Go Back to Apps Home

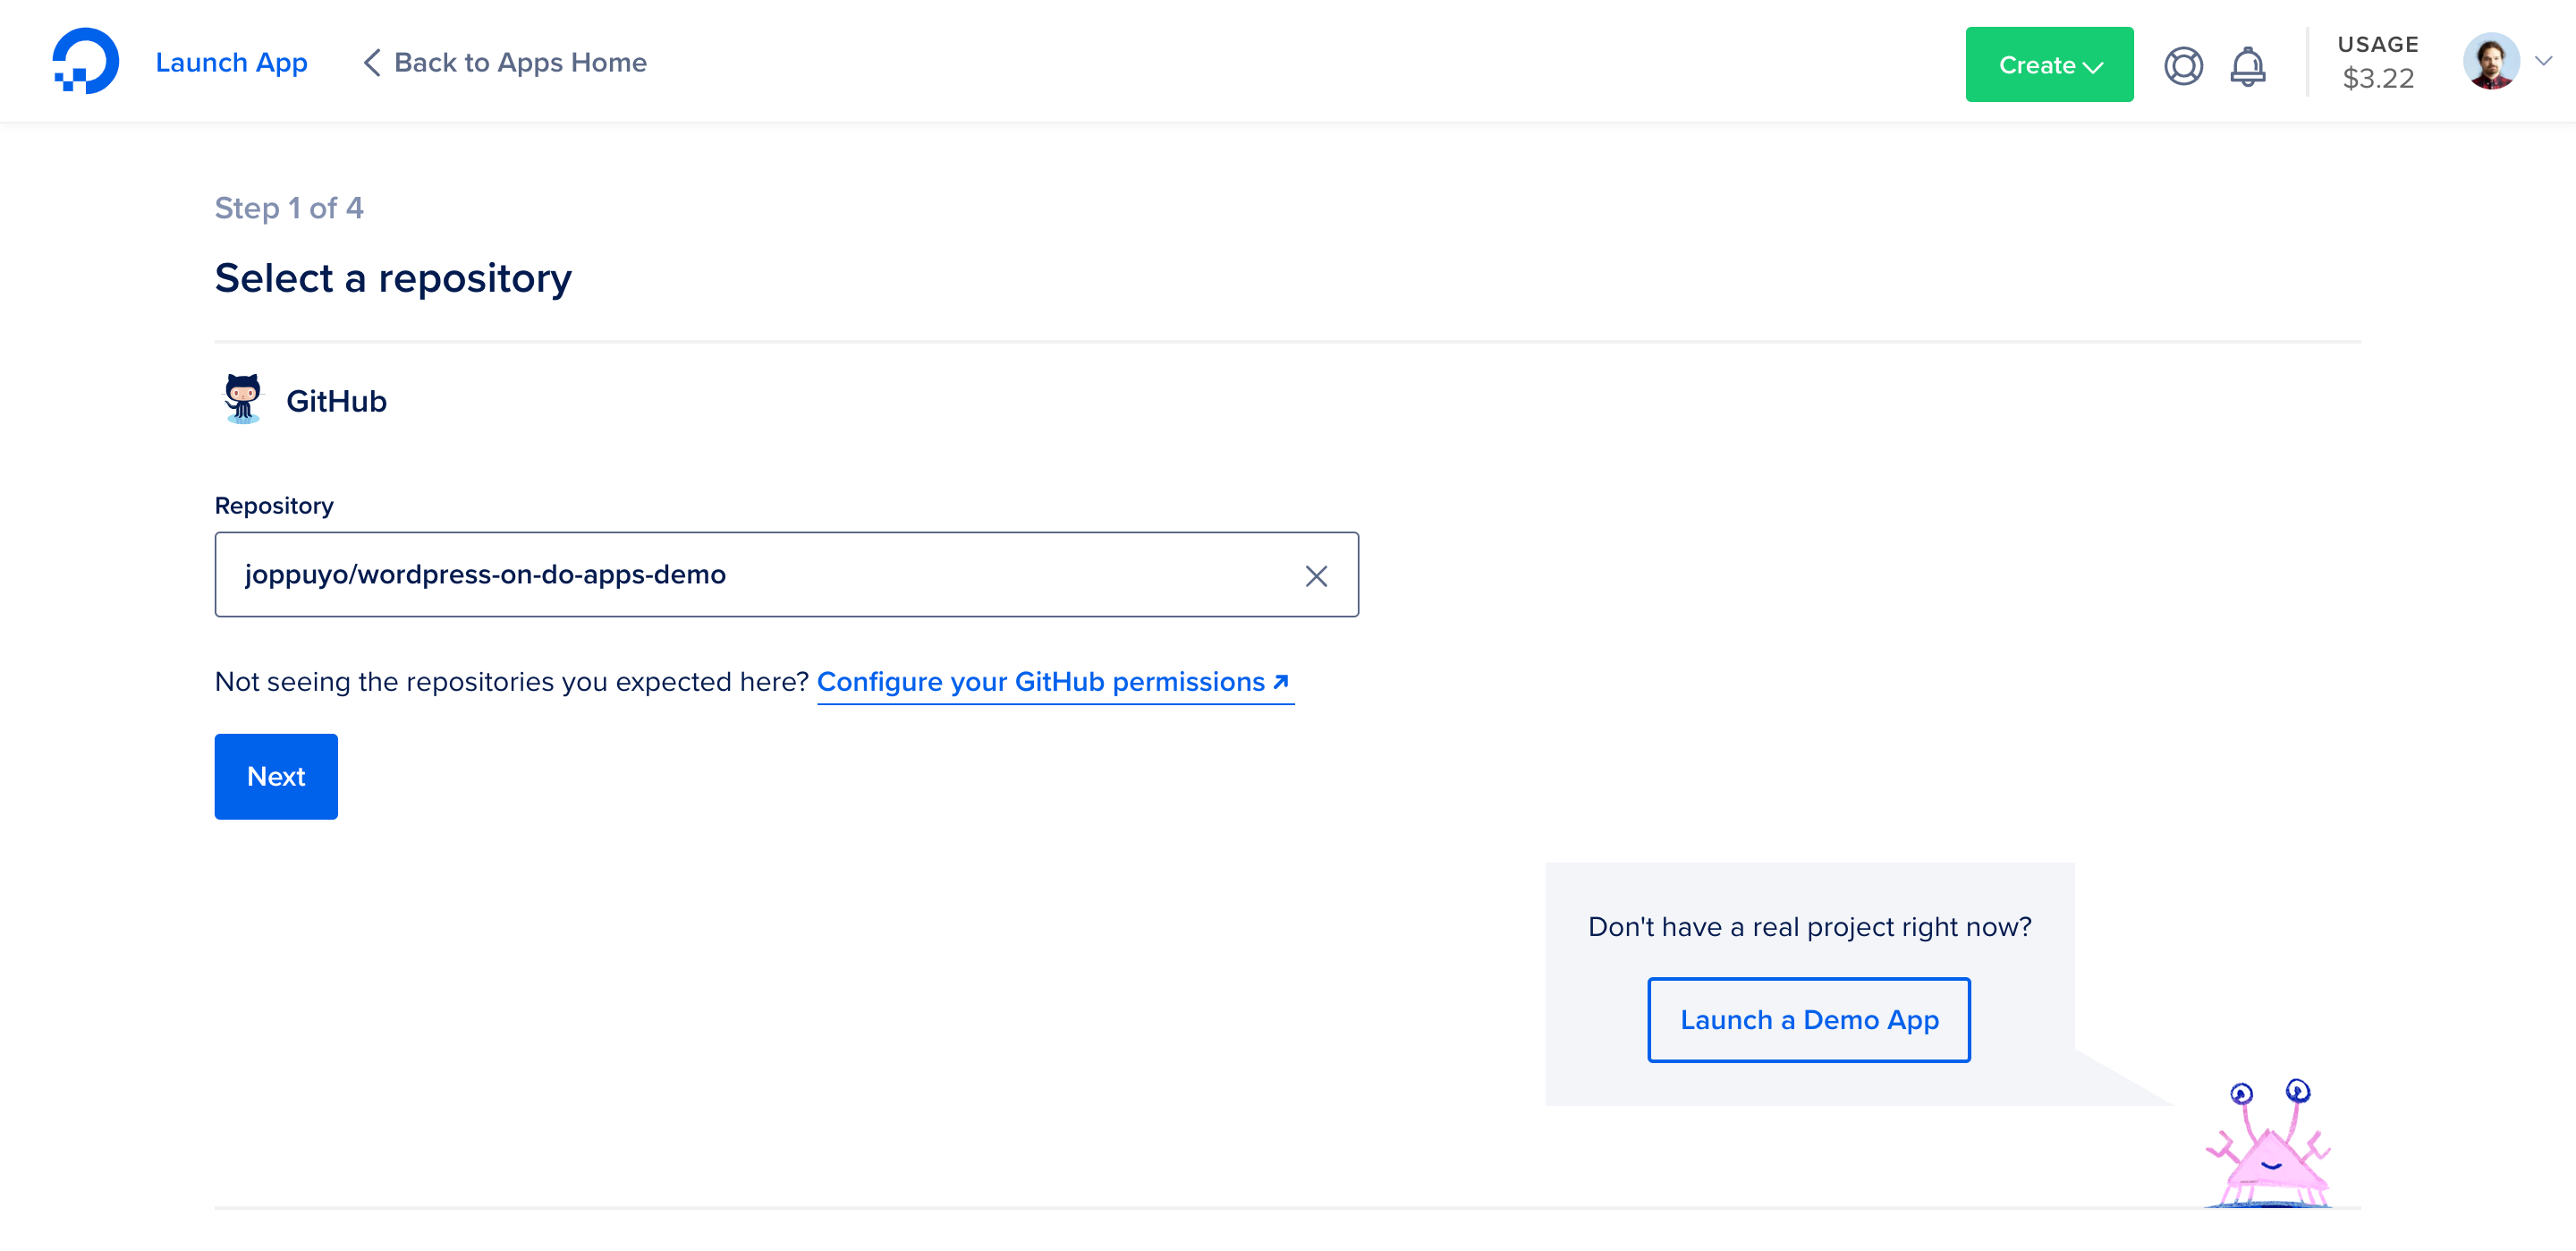(x=519, y=63)
